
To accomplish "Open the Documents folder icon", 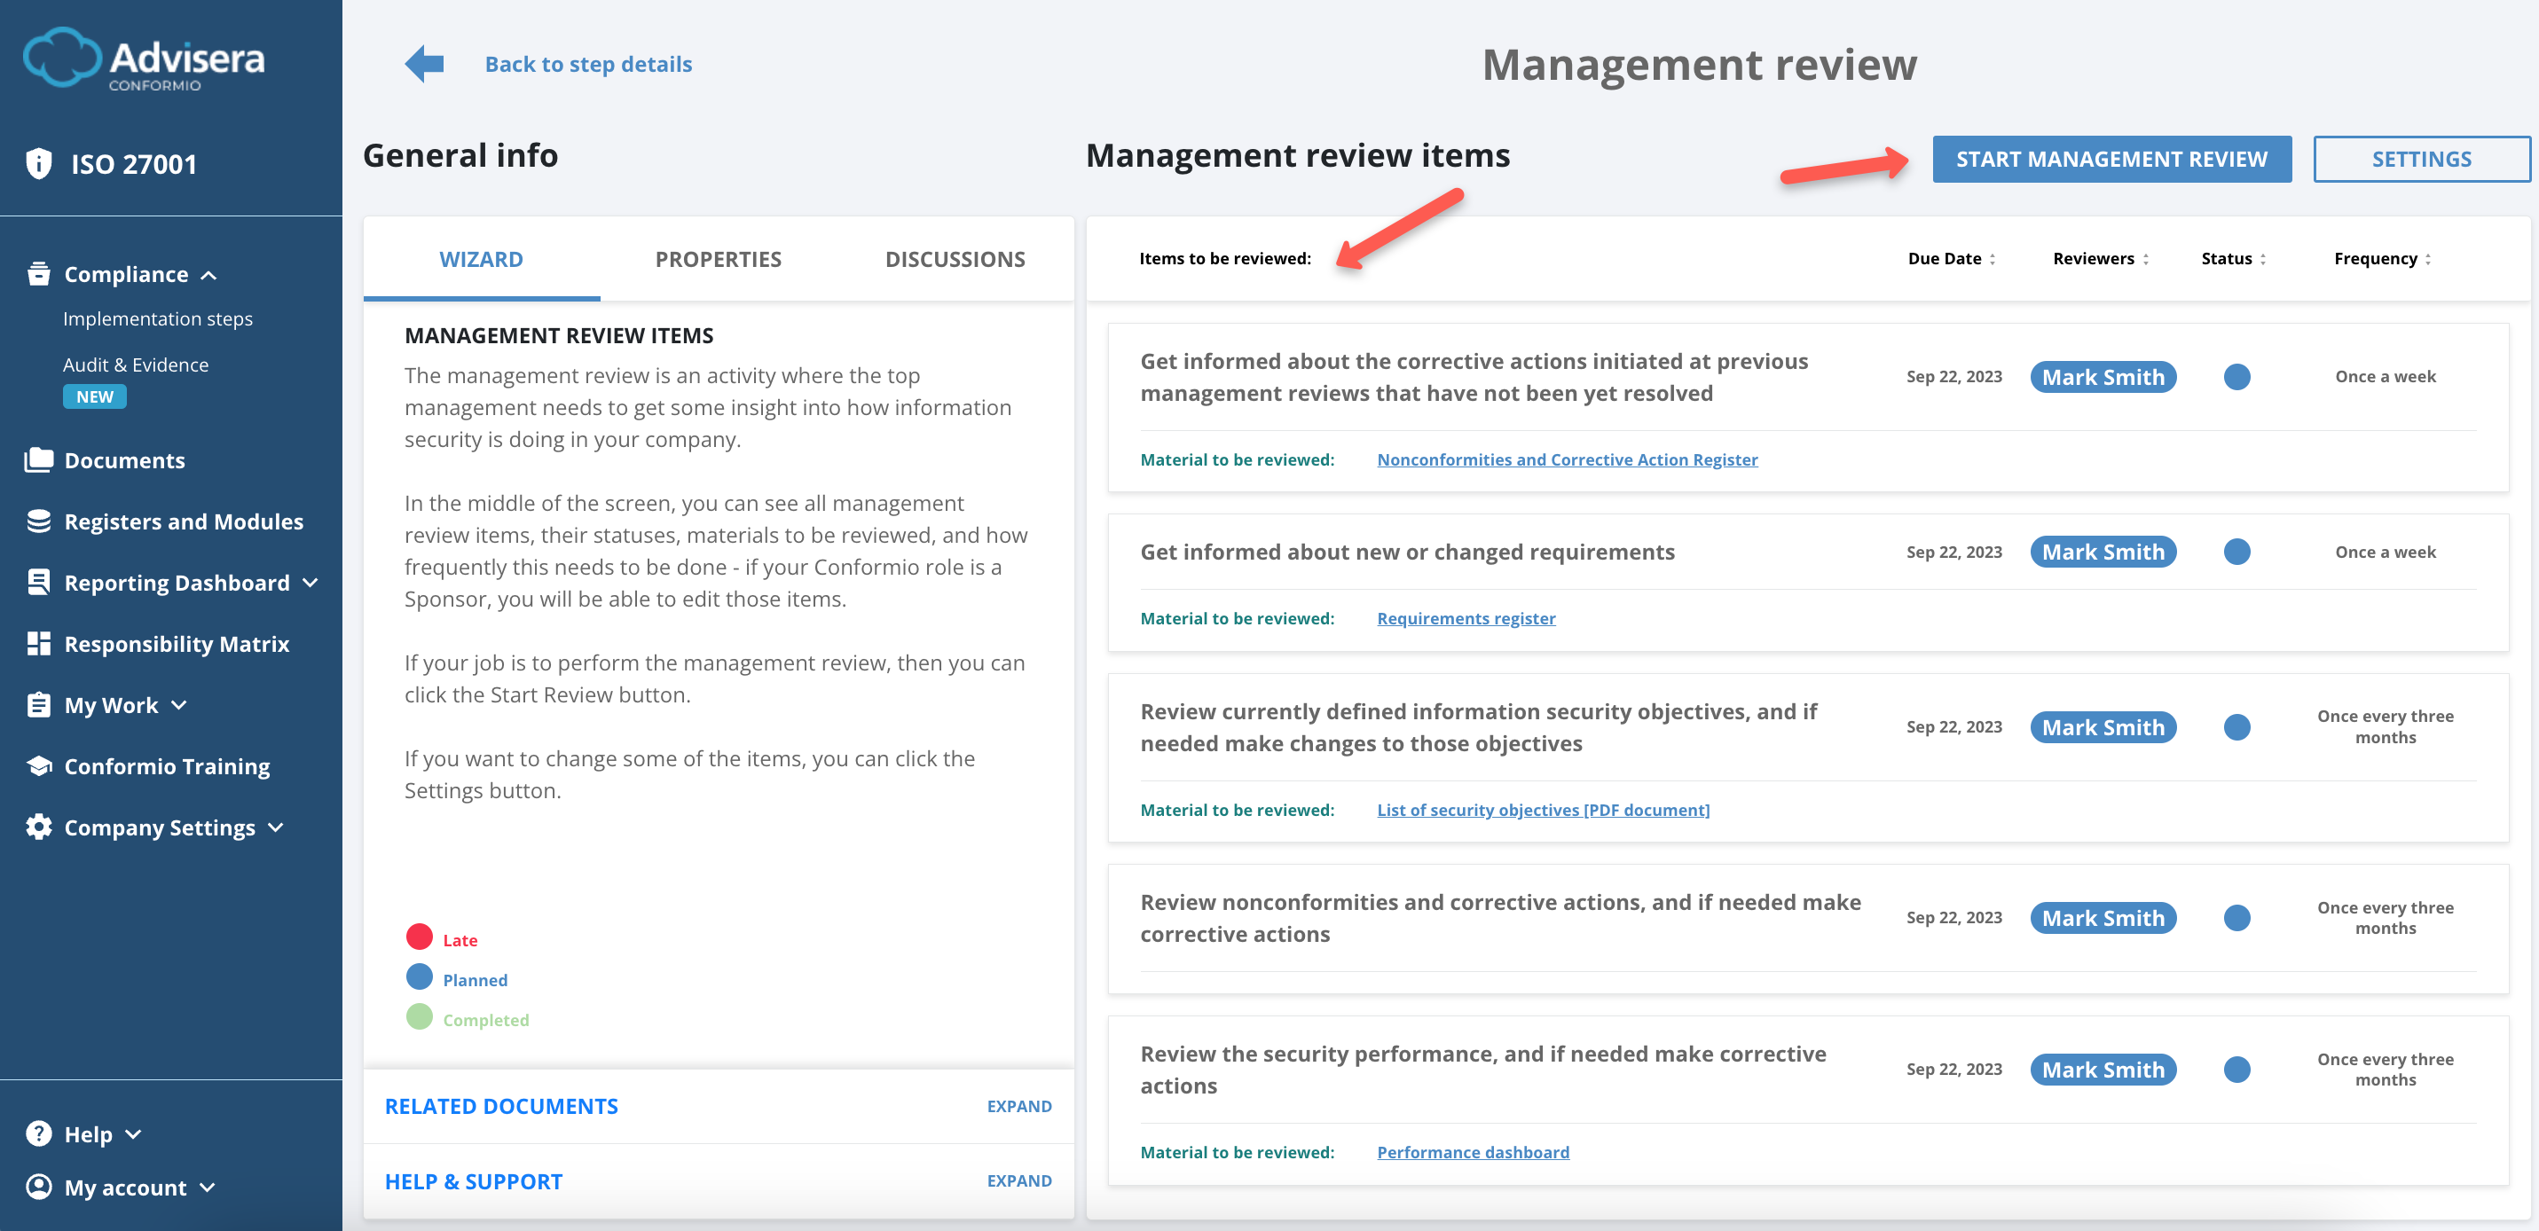I will [37, 459].
